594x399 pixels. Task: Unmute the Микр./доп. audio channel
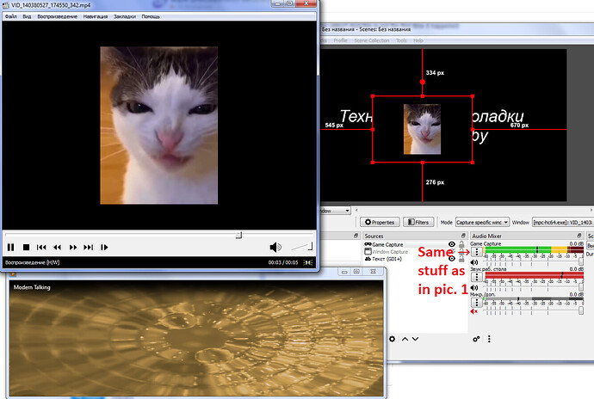coord(474,311)
